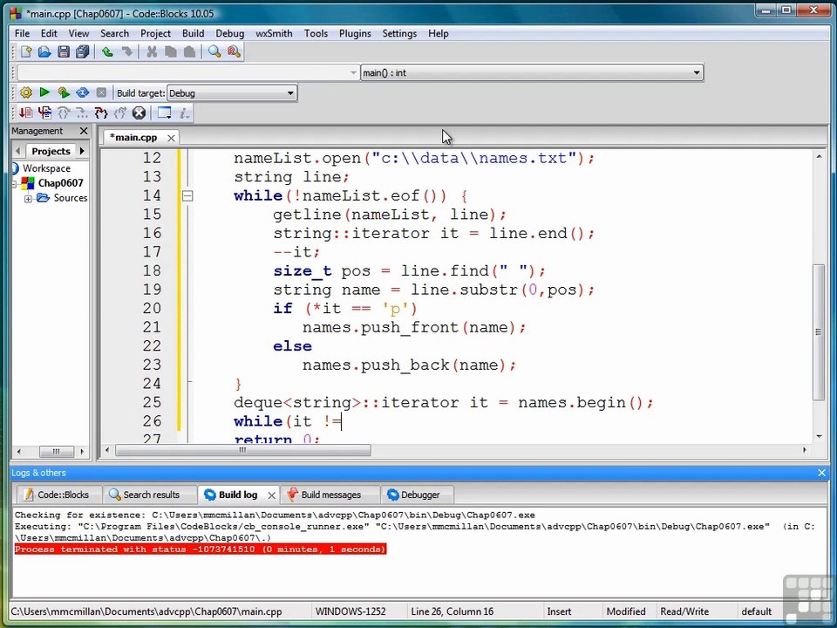Image resolution: width=837 pixels, height=628 pixels.
Task: Close the Build log tab
Action: (271, 495)
